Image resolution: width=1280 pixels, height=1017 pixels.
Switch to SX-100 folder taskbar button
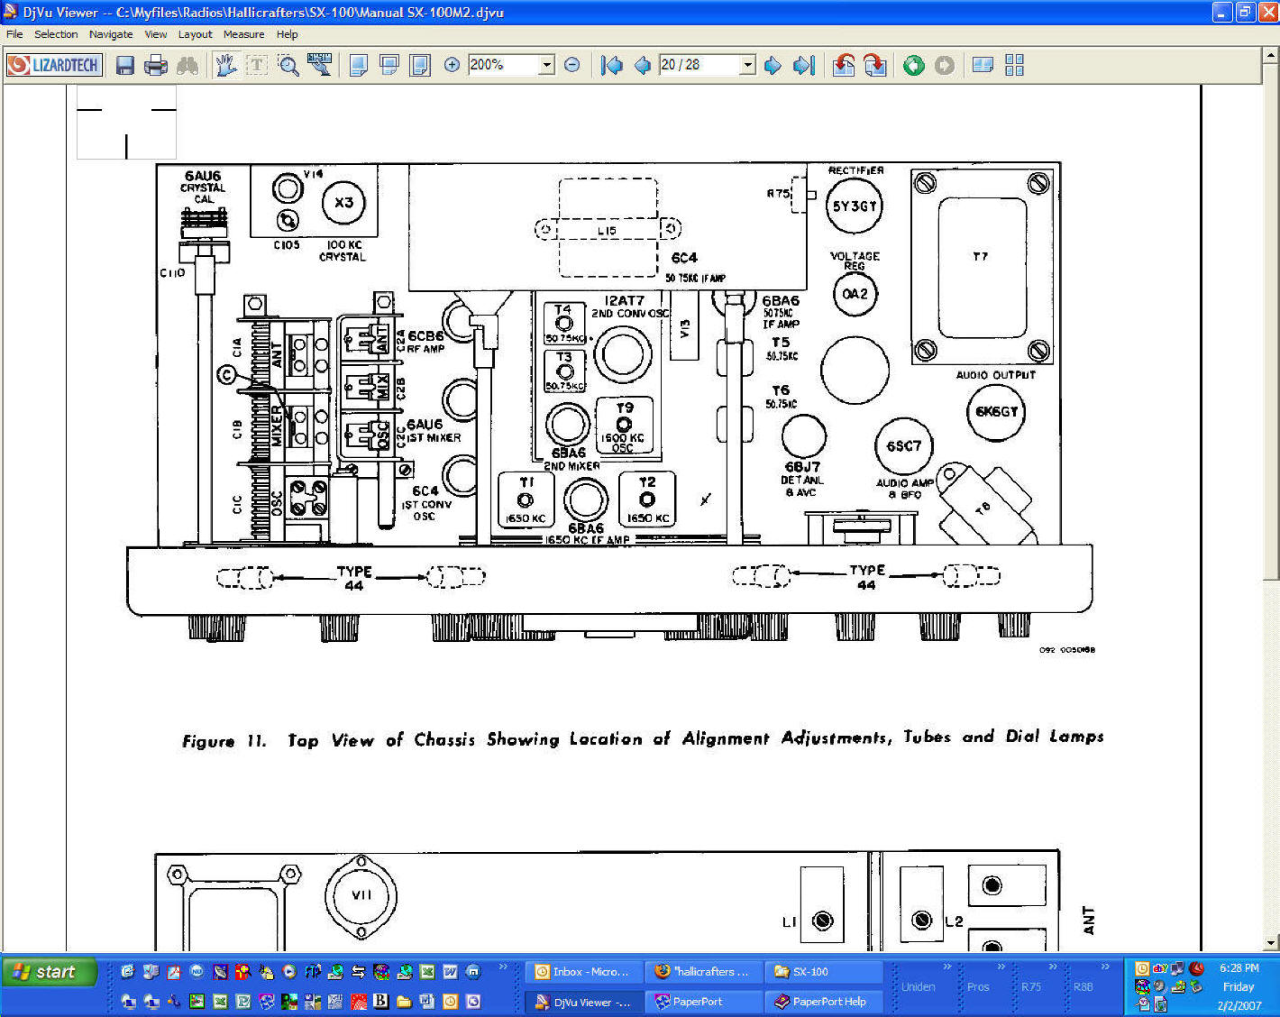[824, 972]
